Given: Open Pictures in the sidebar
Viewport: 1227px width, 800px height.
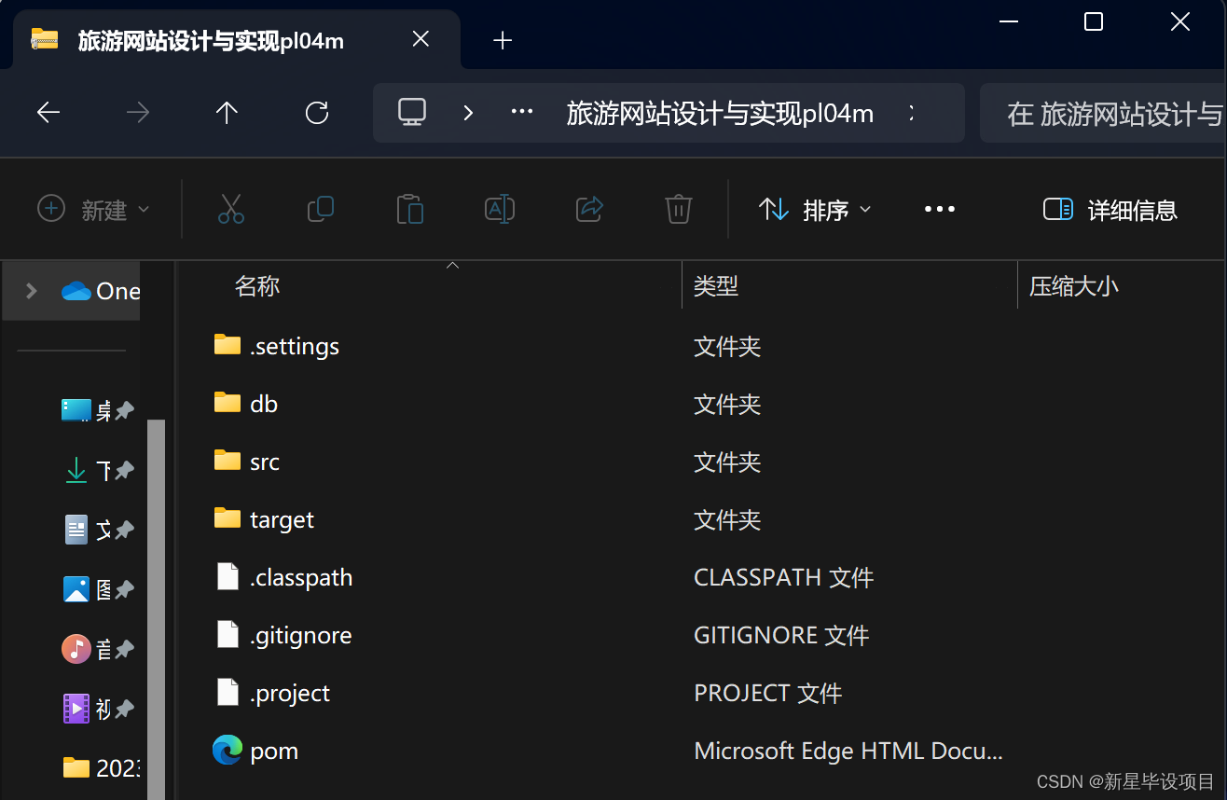Looking at the screenshot, I should click(x=86, y=589).
